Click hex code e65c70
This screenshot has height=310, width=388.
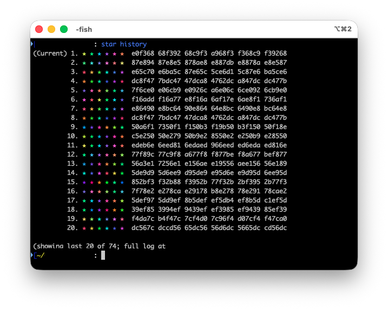143,72
